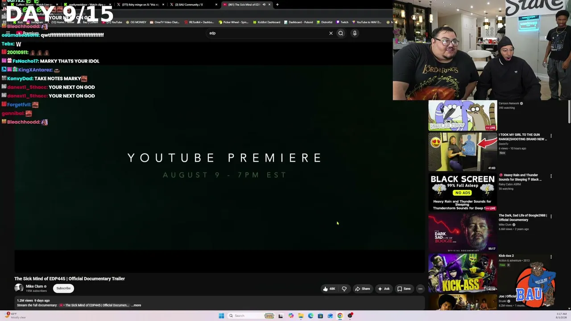Open the Kick-Ass 2 movie thumbnail
571x321 pixels.
coord(463,273)
